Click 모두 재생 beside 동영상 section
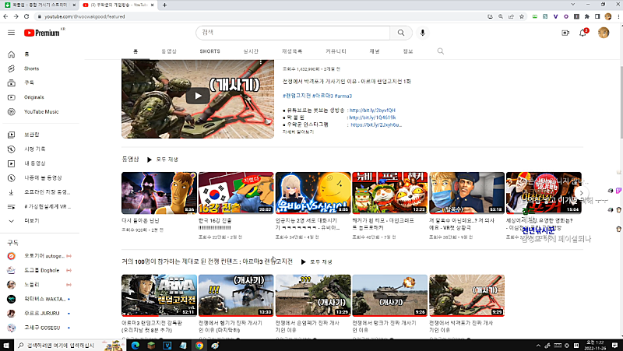This screenshot has height=351, width=623. tap(157, 159)
